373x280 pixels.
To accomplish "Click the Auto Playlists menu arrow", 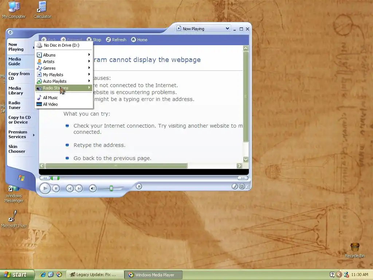I will click(89, 81).
